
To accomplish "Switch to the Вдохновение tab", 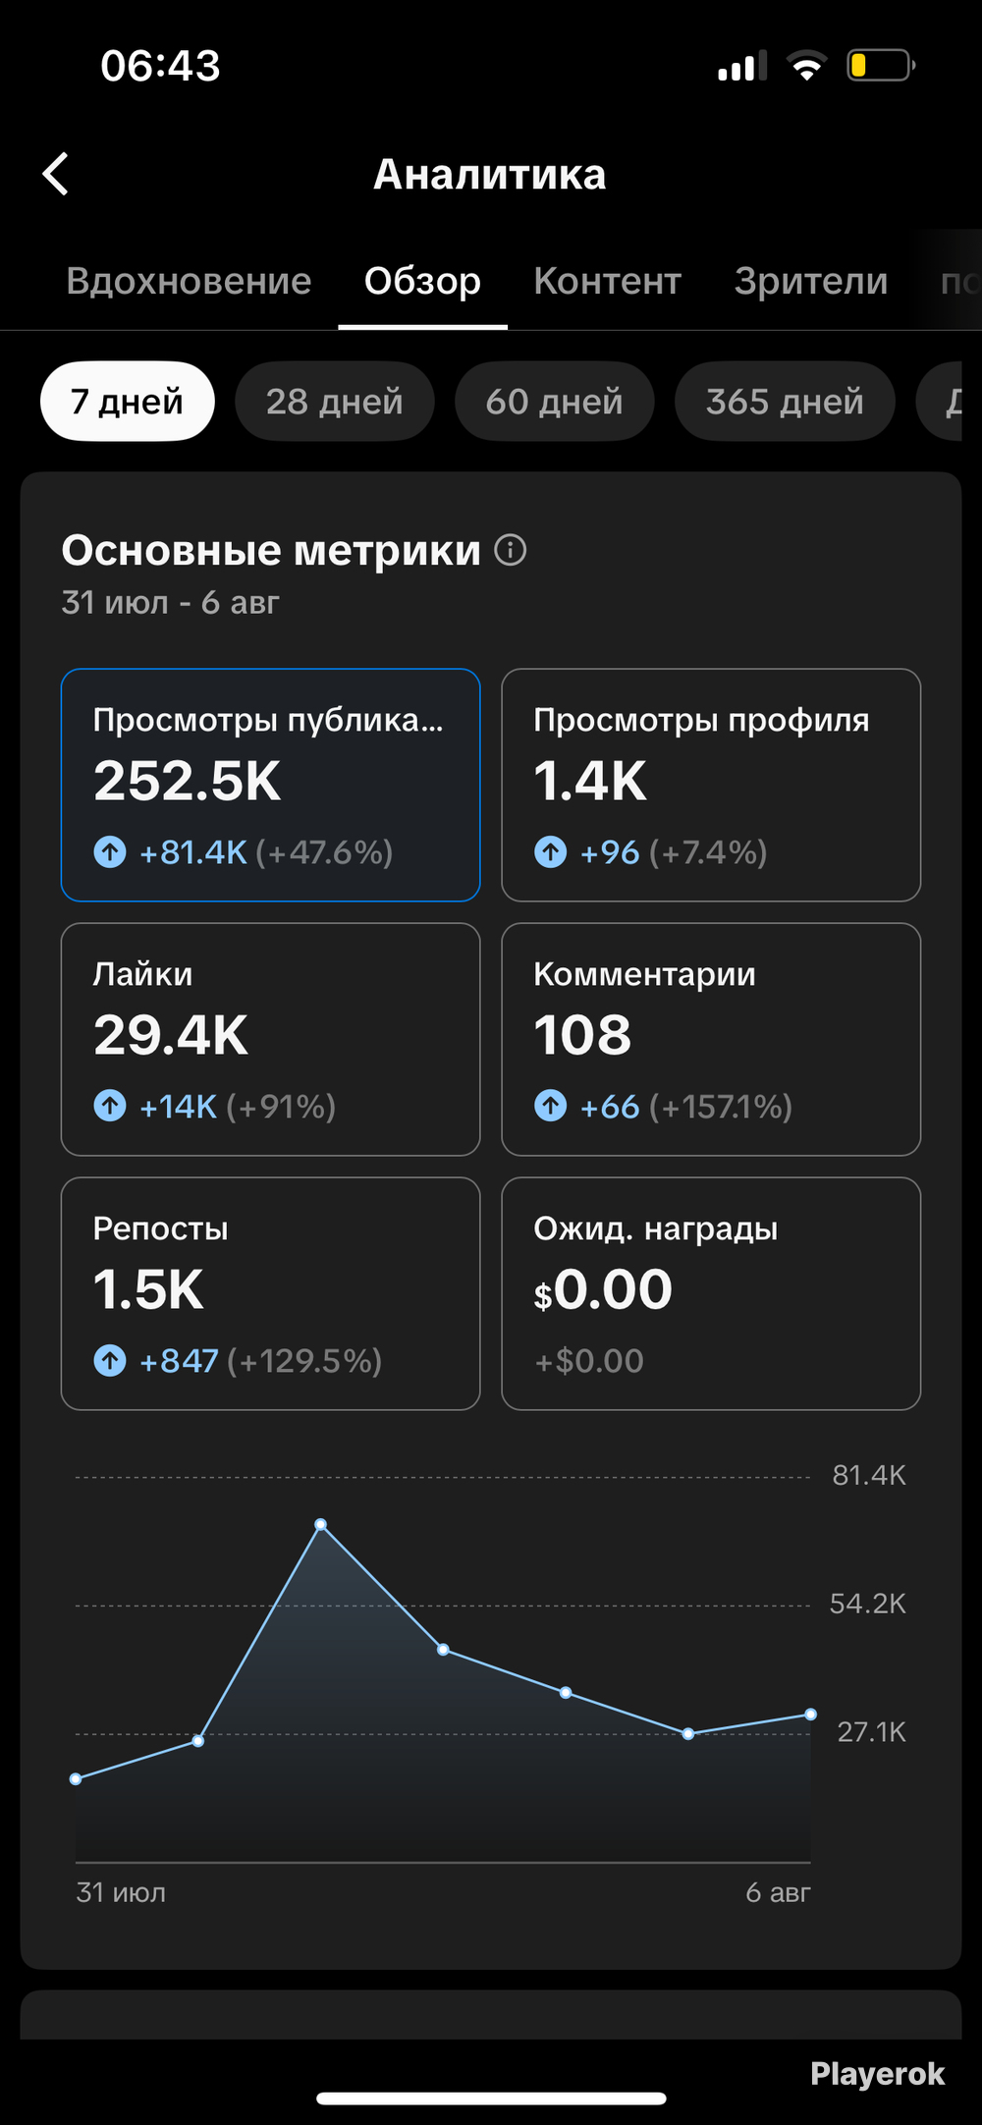I will tap(189, 281).
